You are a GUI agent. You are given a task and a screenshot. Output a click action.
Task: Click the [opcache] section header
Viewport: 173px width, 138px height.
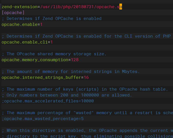coord(13,13)
